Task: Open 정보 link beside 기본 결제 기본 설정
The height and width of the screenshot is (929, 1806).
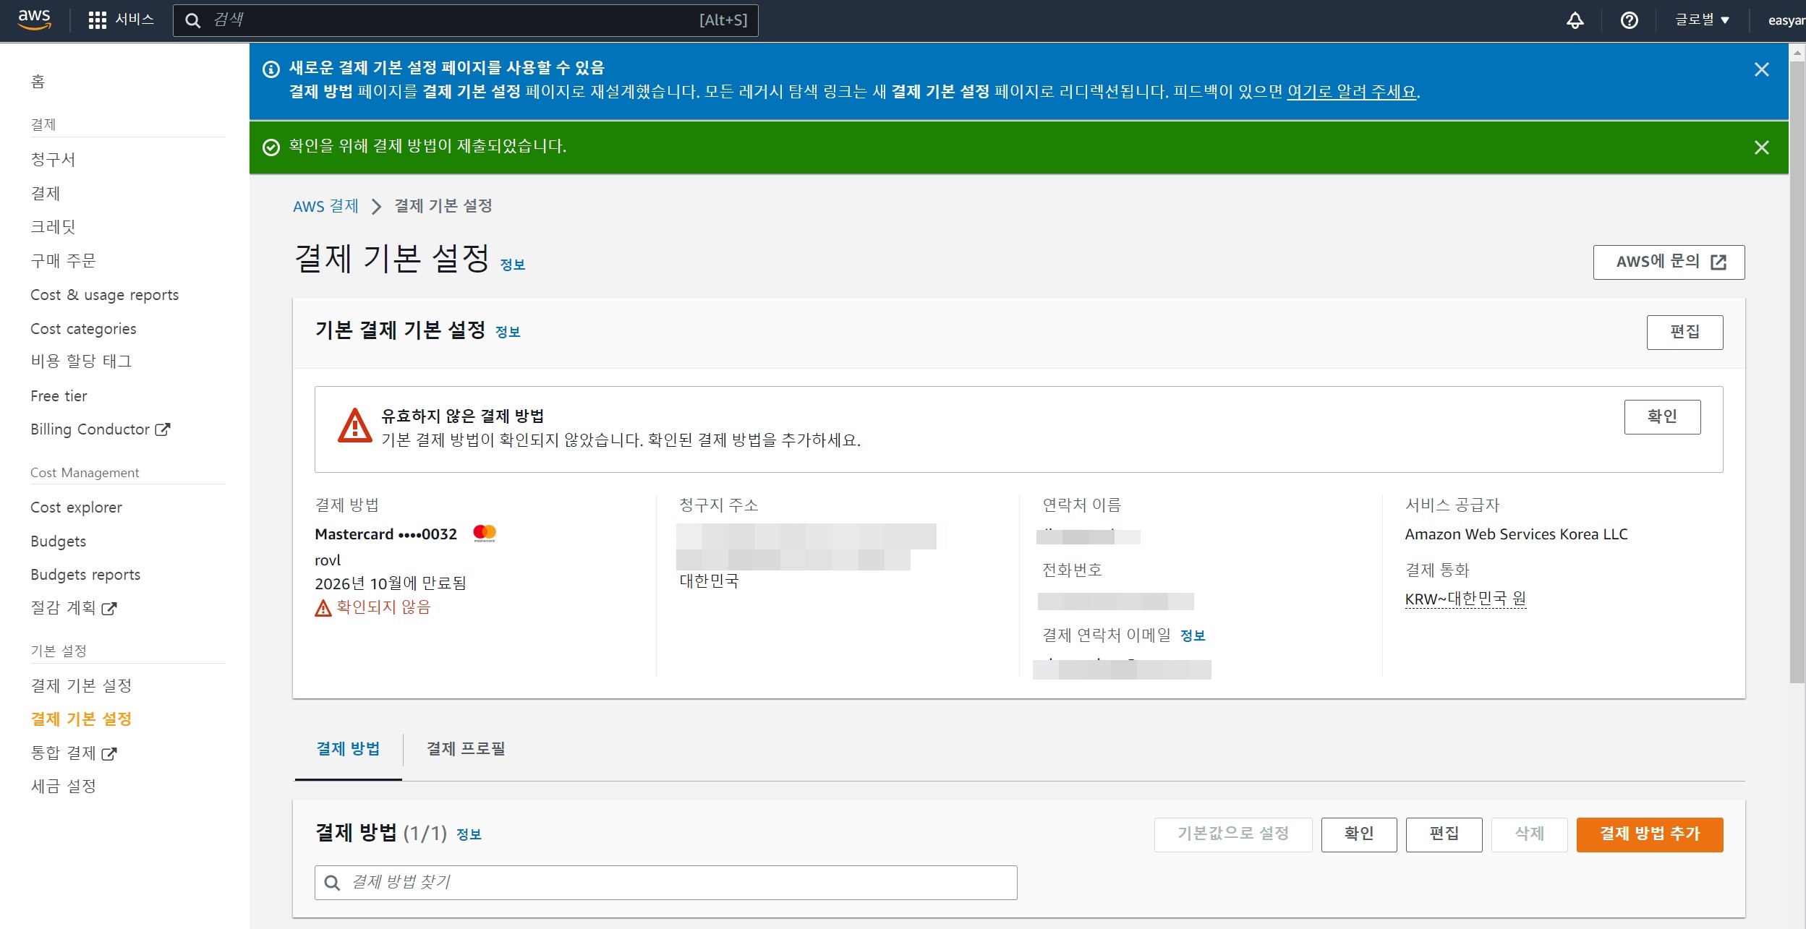Action: [507, 332]
